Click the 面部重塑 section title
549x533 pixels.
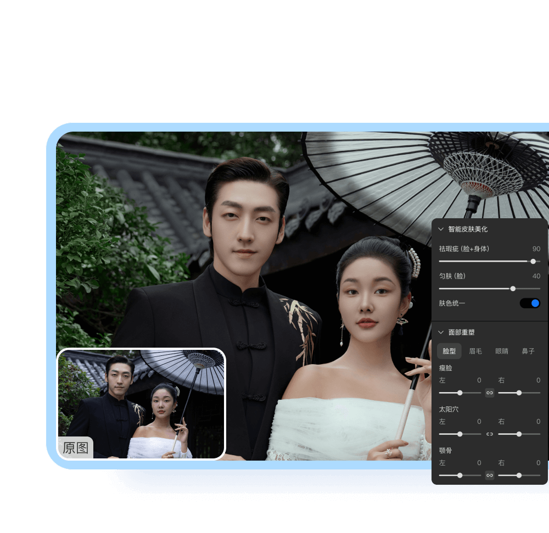(x=461, y=332)
